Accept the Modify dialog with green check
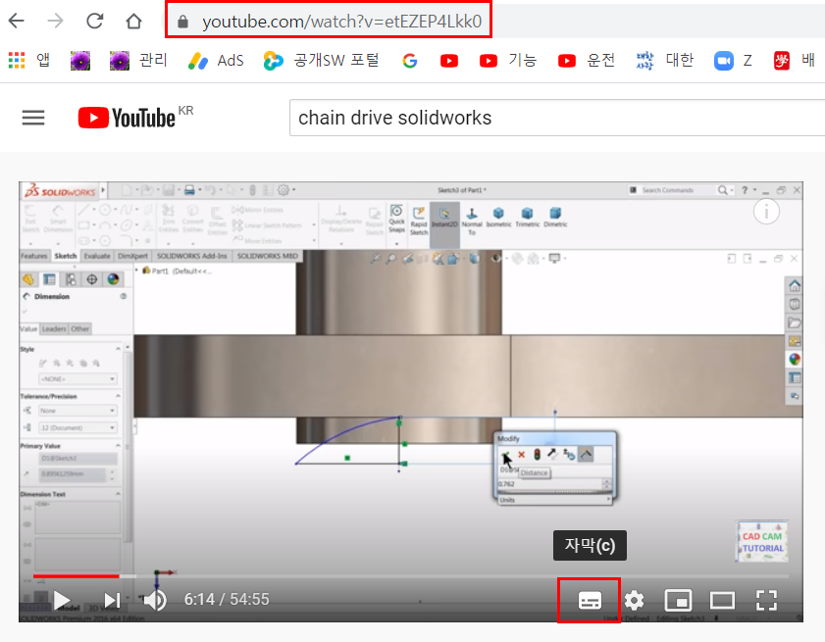Screen dimensions: 825x642 tap(505, 454)
